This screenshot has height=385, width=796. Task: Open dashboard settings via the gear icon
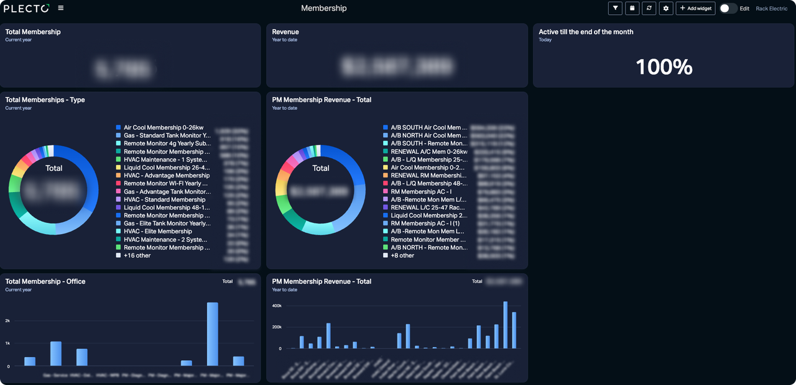(665, 8)
